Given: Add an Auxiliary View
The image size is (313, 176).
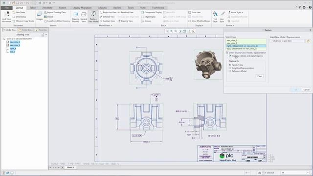Looking at the screenshot, I should pyautogui.click(x=108, y=21).
